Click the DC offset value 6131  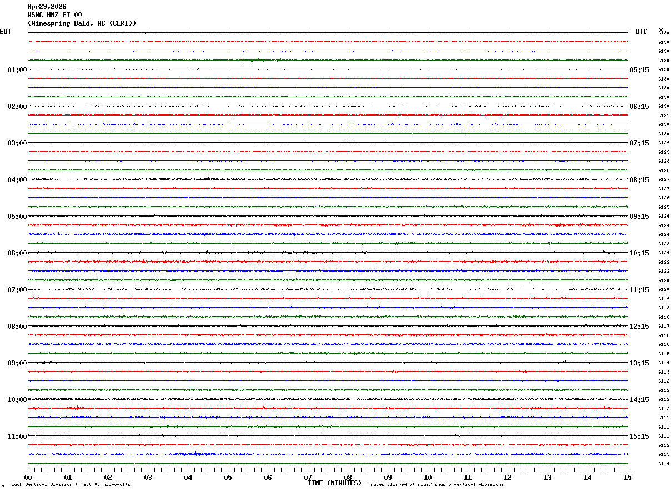[664, 116]
